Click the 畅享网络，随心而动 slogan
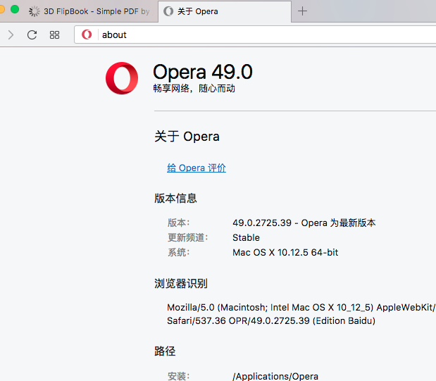 pos(194,89)
